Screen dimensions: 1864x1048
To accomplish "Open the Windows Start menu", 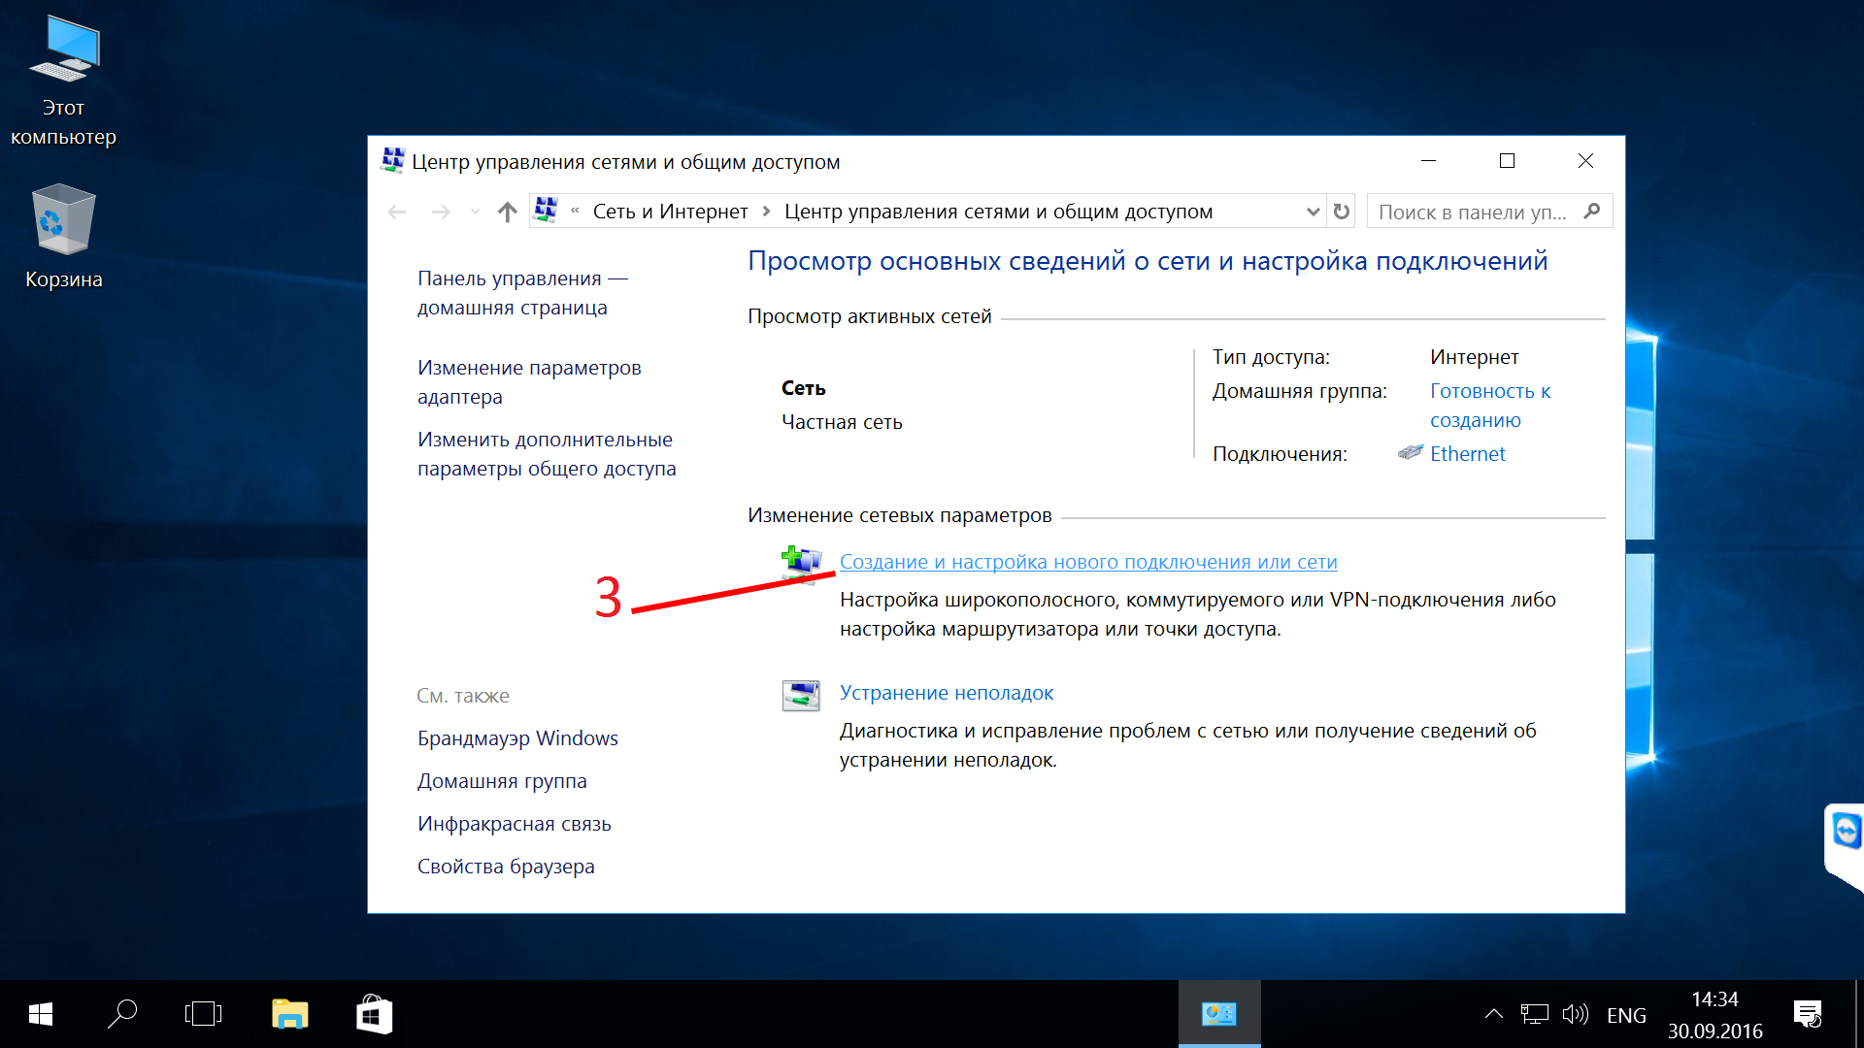I will [x=41, y=1014].
